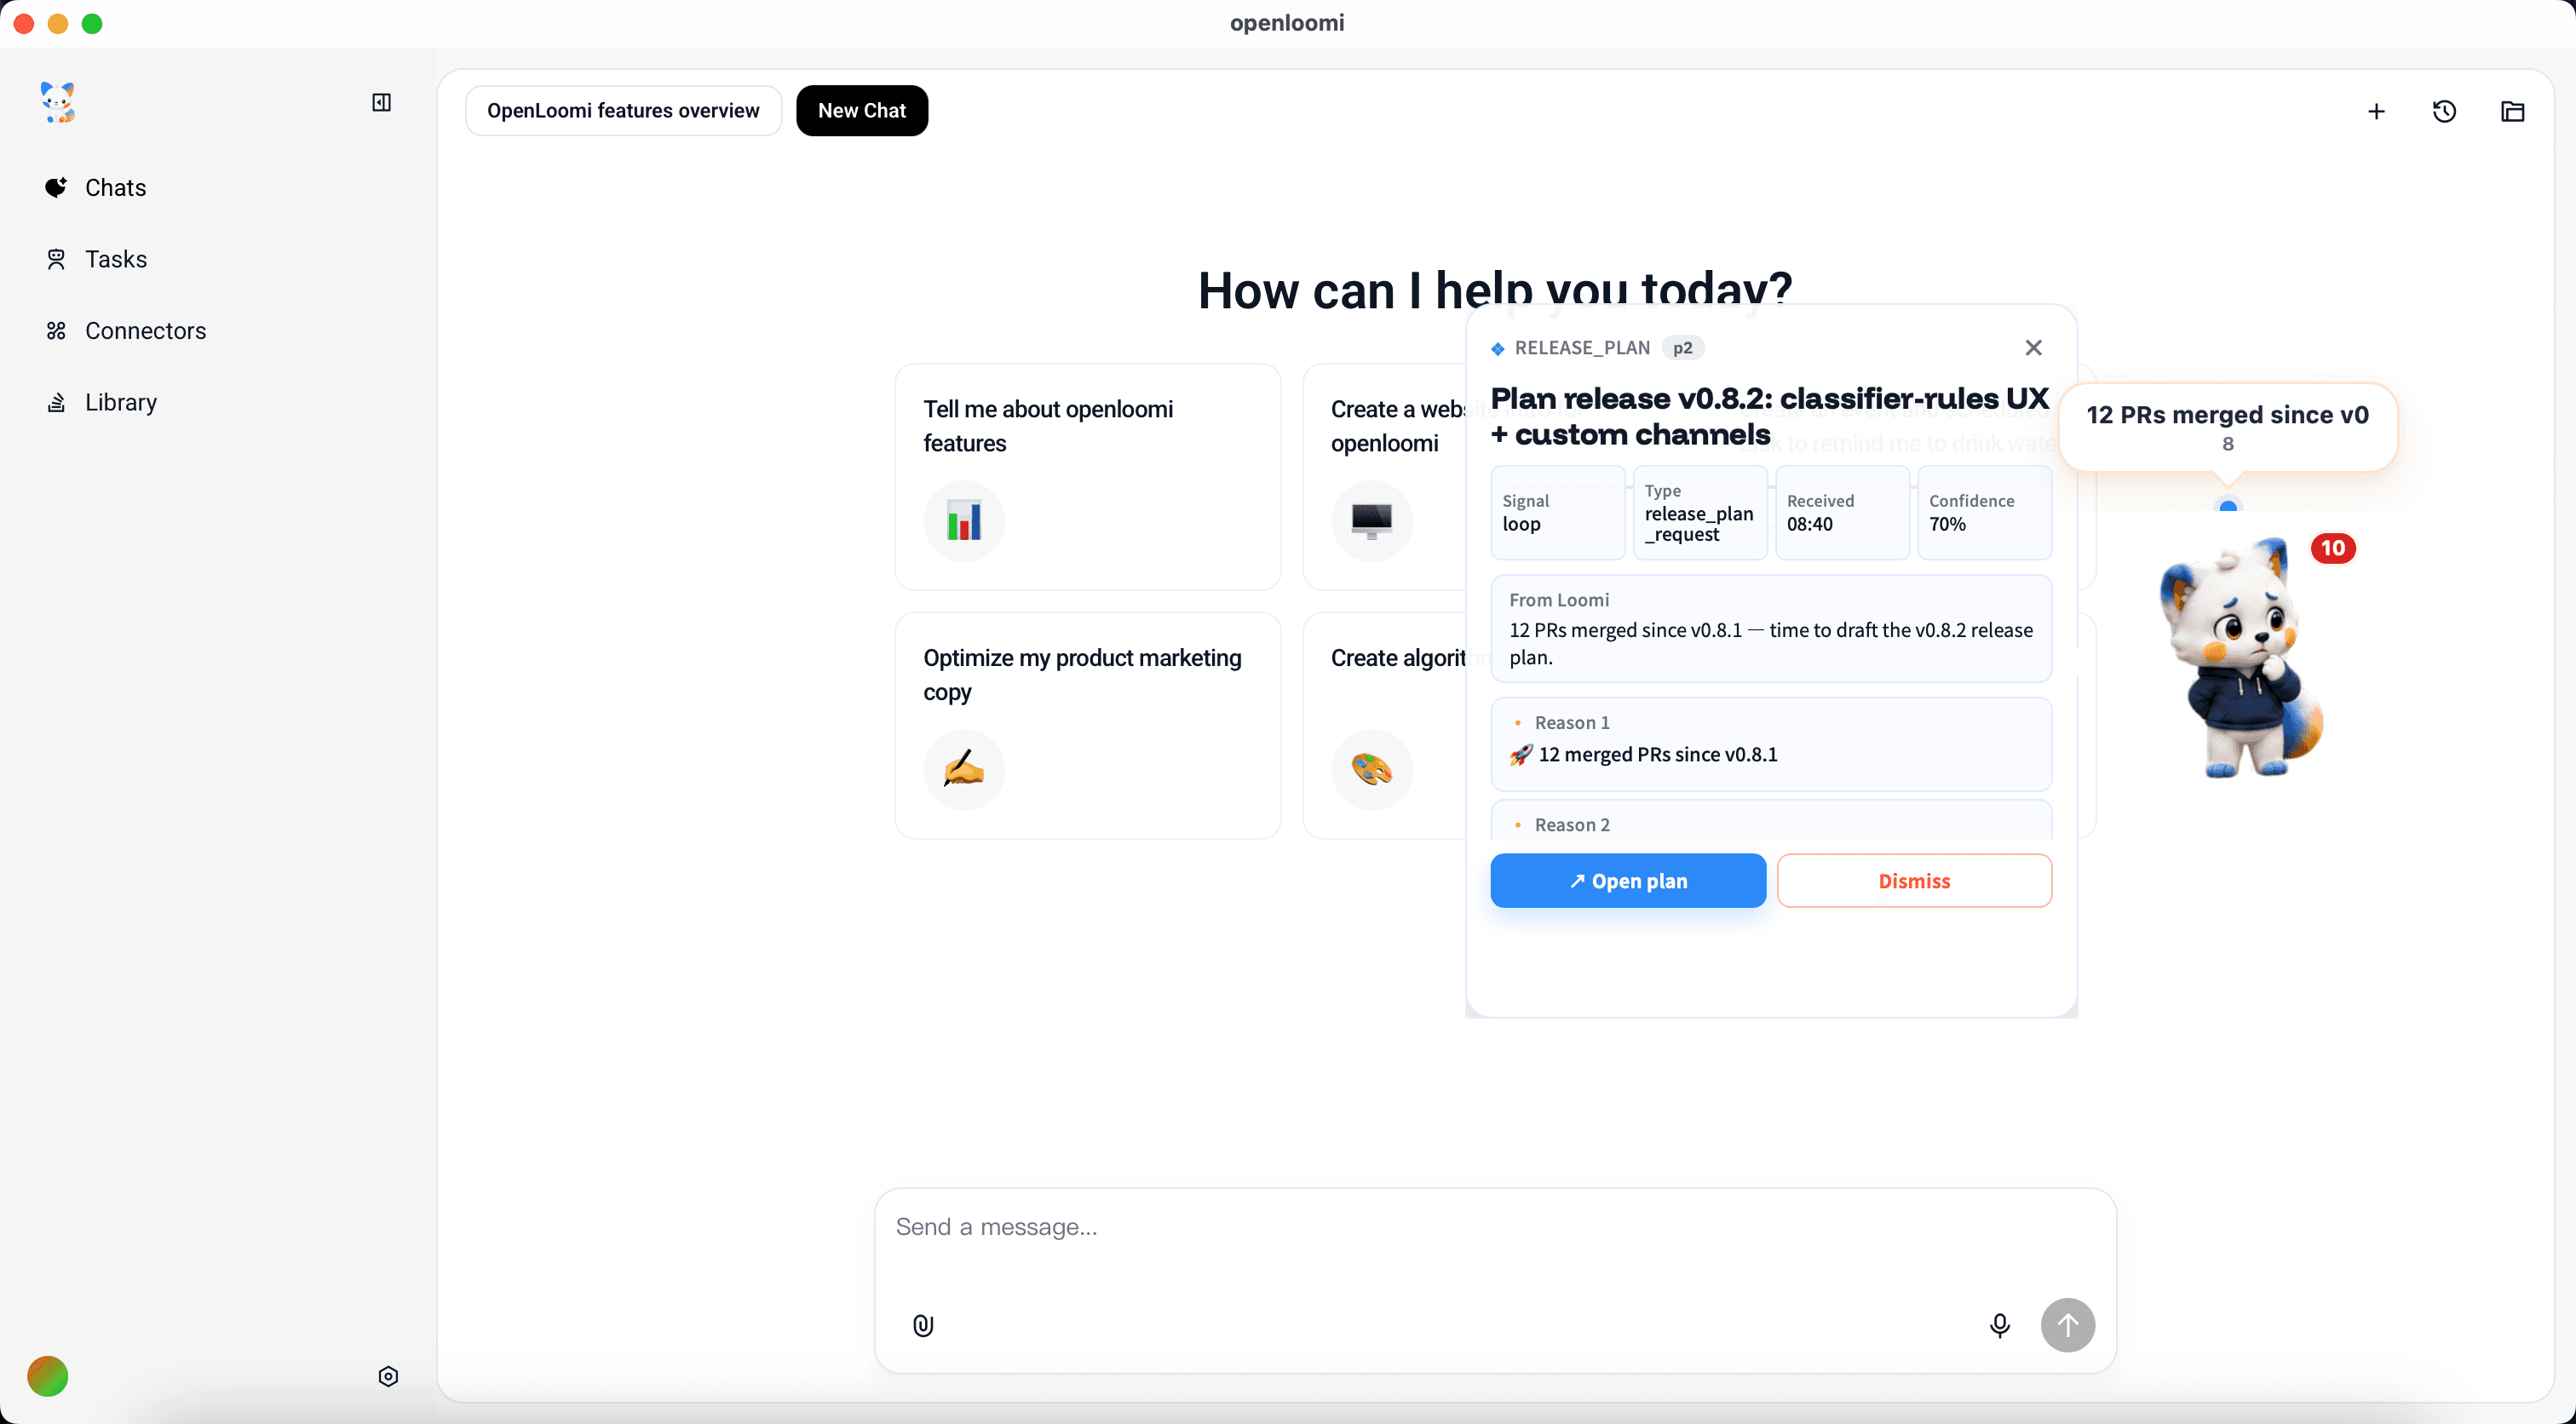Click the attachment paperclip icon
Screen dimensions: 2576x1424
(923, 1326)
